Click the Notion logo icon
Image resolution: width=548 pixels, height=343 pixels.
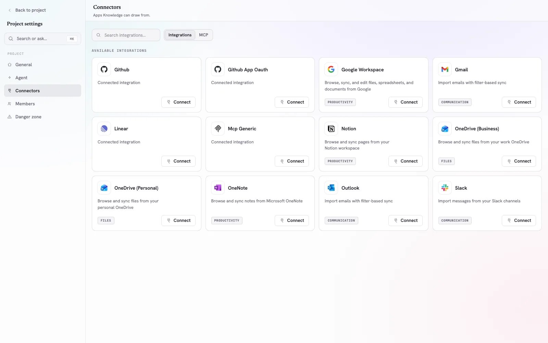point(331,129)
